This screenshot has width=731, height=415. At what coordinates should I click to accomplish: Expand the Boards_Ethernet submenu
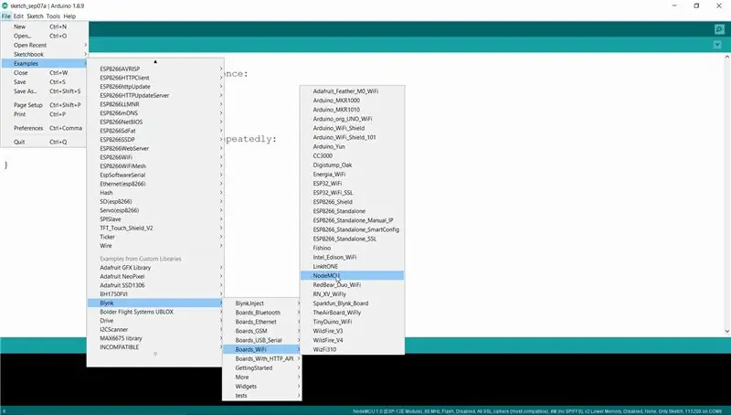tap(262, 322)
